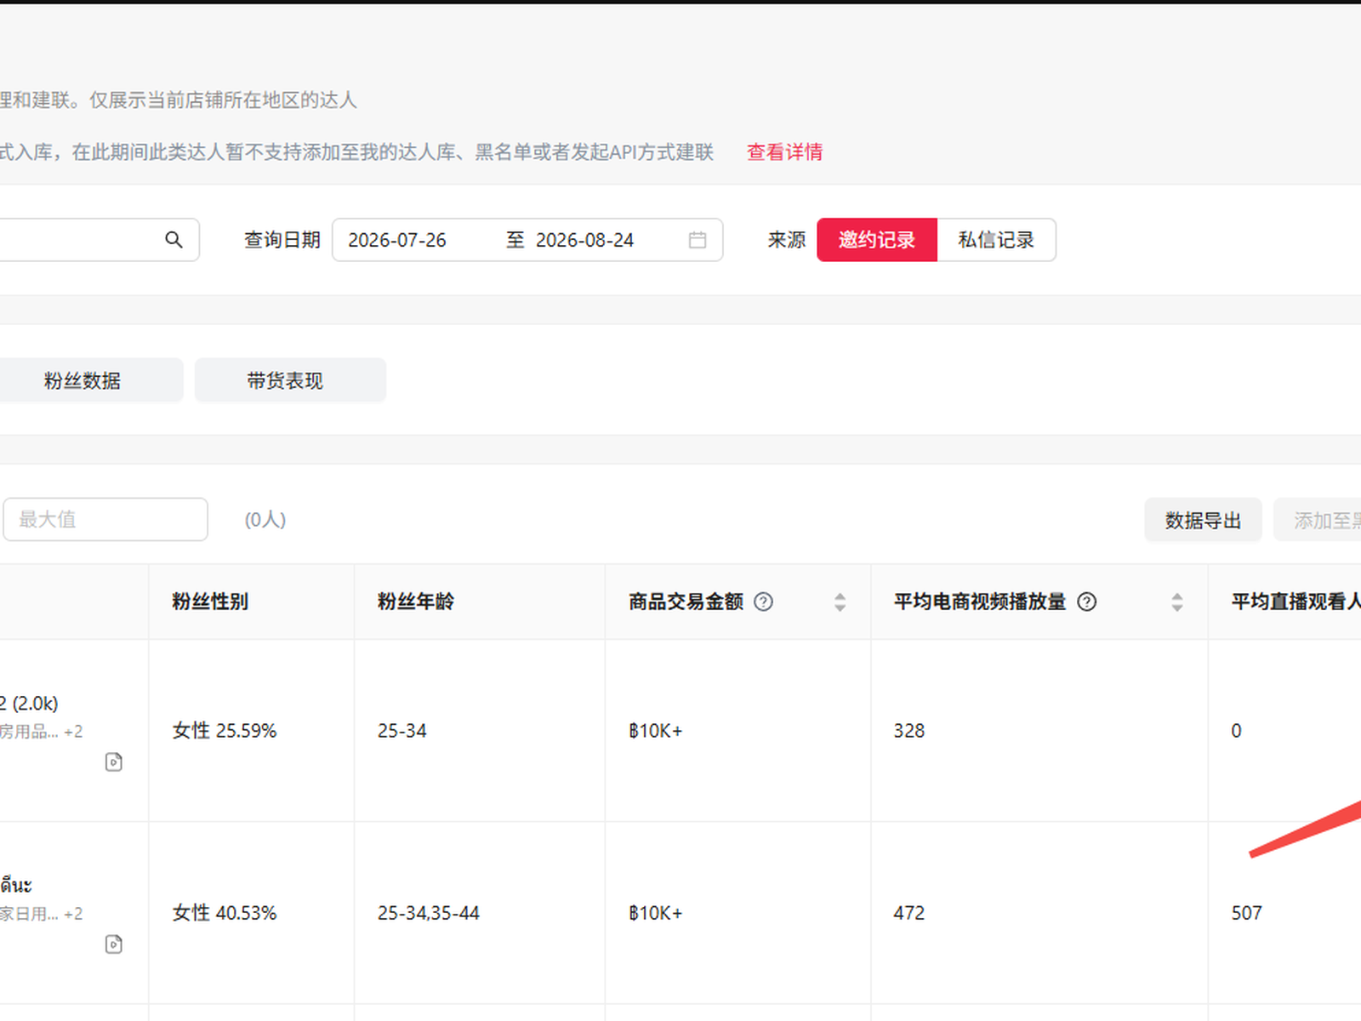
Task: Click ฿10K+ in the 女性 40.53% row
Action: pyautogui.click(x=656, y=913)
